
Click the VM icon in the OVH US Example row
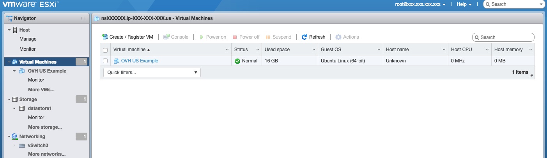coord(116,61)
